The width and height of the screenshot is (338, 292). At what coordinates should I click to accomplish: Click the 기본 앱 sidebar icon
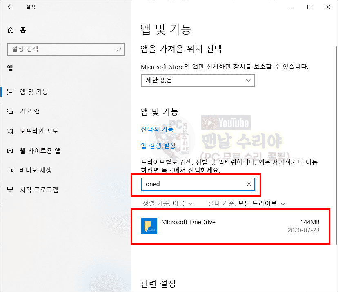10,111
